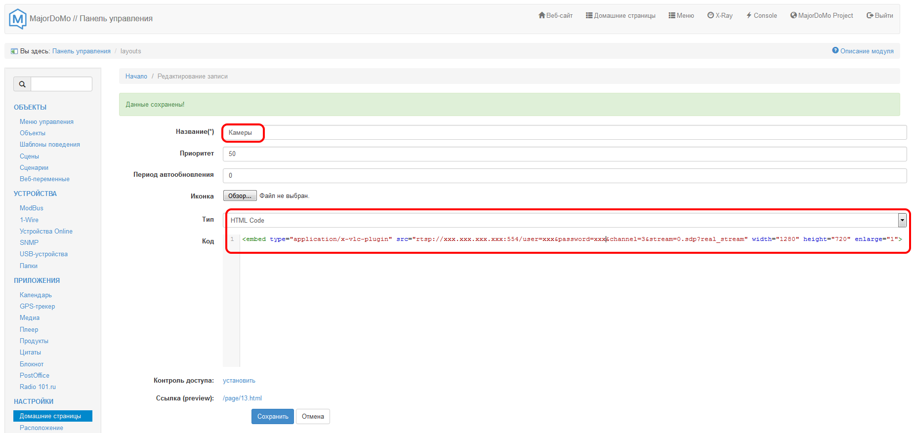Viewport: 915px width, 433px height.
Task: Open Плеер in sidebar
Action: click(x=29, y=330)
